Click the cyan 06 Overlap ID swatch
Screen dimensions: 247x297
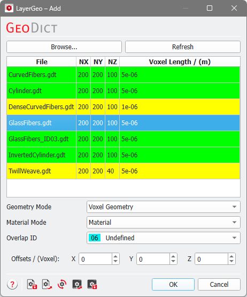[95, 238]
